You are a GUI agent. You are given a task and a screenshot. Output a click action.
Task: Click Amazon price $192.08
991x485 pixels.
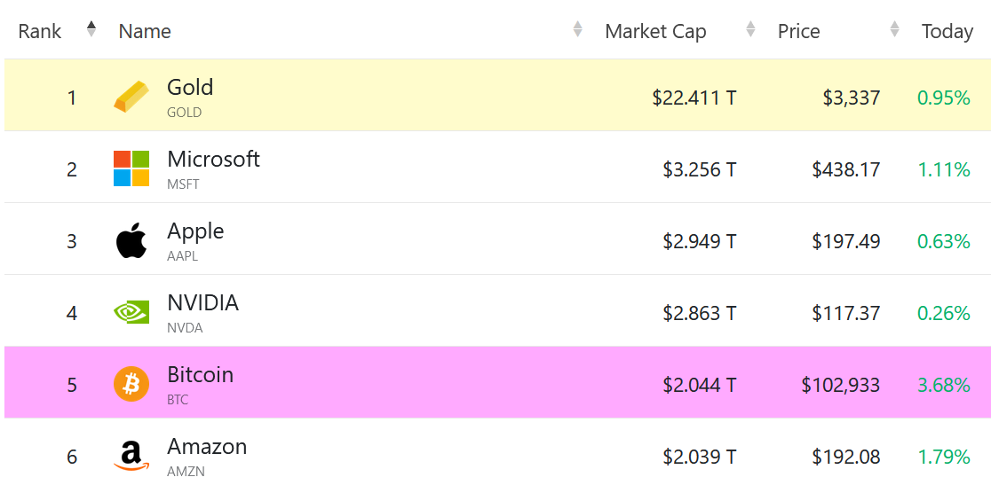pos(846,458)
